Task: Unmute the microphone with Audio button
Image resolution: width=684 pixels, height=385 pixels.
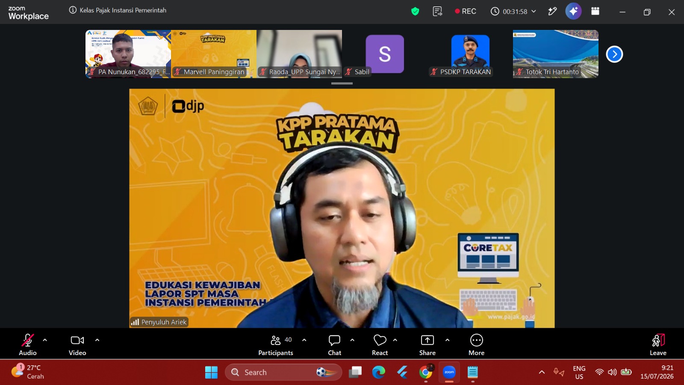Action: tap(28, 344)
